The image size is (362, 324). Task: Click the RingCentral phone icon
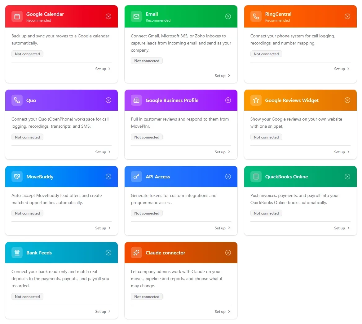pyautogui.click(x=256, y=16)
